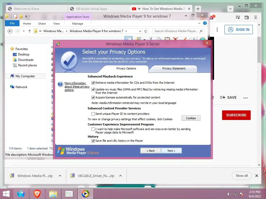Click the volume icon in system tray
The height and width of the screenshot is (199, 266).
click(x=229, y=194)
